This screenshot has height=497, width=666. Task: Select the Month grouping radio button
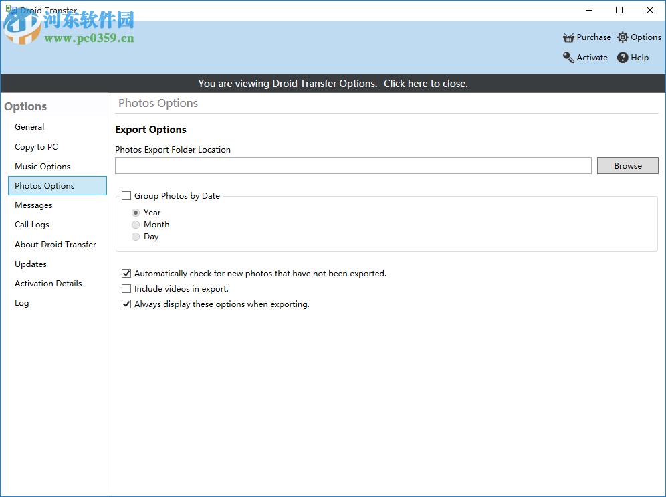click(136, 225)
